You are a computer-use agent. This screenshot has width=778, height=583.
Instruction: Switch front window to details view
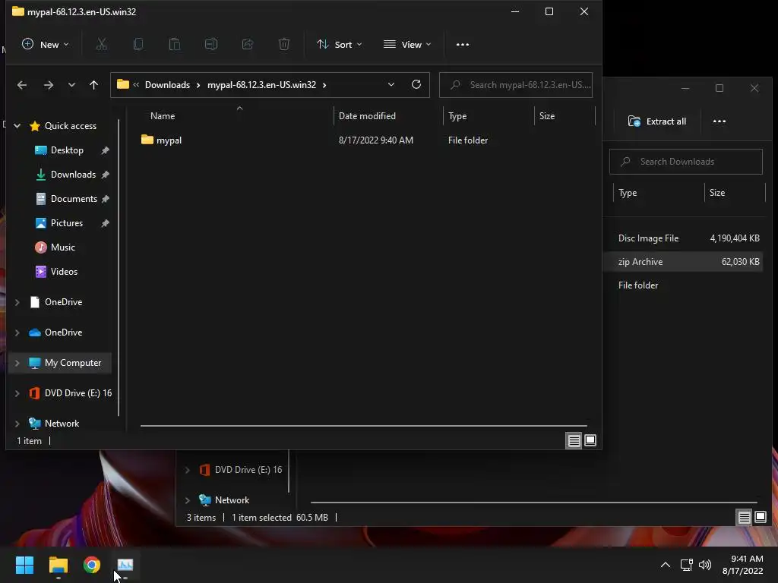click(x=574, y=441)
